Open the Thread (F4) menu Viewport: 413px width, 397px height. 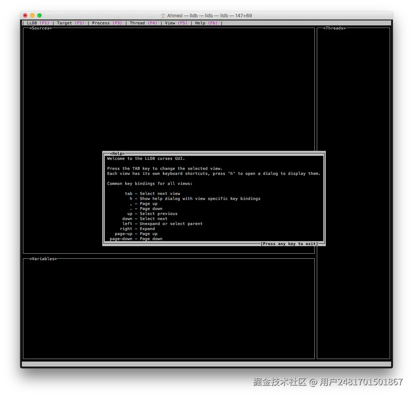tap(143, 23)
